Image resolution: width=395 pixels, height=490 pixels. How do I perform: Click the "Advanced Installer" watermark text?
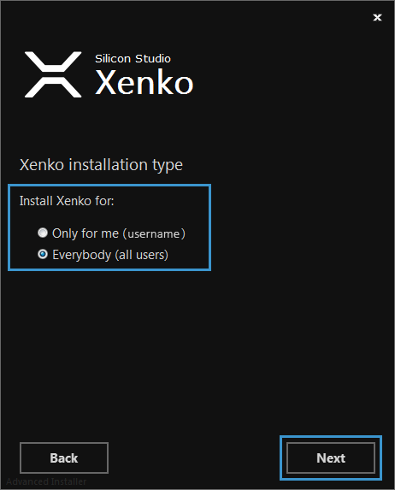tap(46, 481)
